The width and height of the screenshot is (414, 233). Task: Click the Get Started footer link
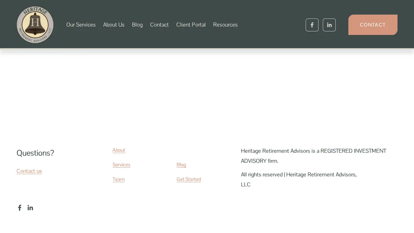click(189, 179)
